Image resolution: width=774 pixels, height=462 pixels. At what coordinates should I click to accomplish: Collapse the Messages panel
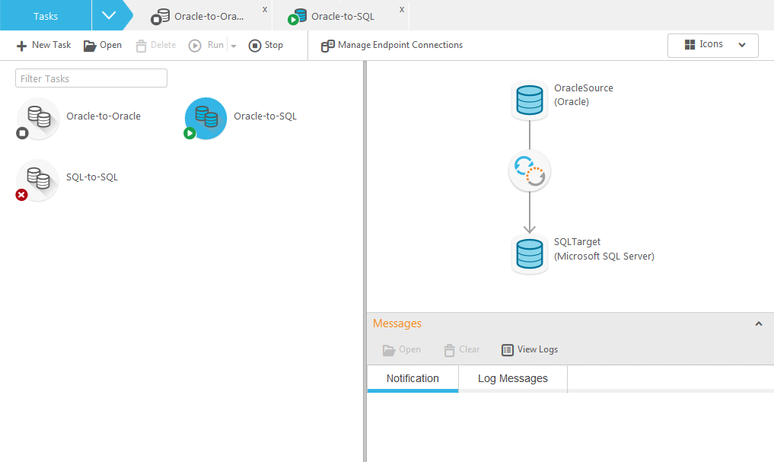758,323
